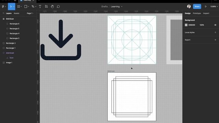Switch to the Inspect tab
The height and width of the screenshot is (123, 219).
tap(206, 13)
